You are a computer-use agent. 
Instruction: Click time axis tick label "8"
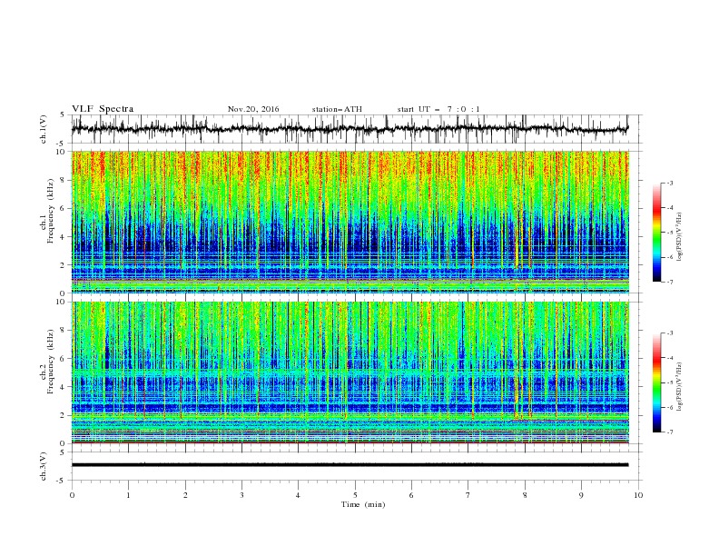(x=525, y=495)
